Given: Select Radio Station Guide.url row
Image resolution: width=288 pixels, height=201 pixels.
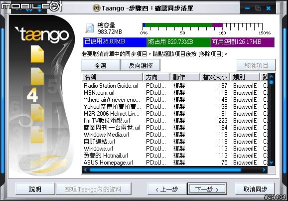Looking at the screenshot, I should [x=174, y=86].
